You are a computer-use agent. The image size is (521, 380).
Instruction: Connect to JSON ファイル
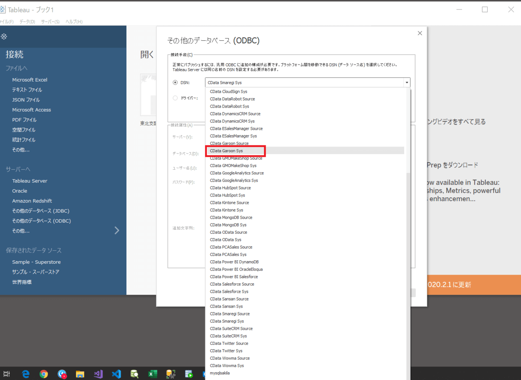26,100
